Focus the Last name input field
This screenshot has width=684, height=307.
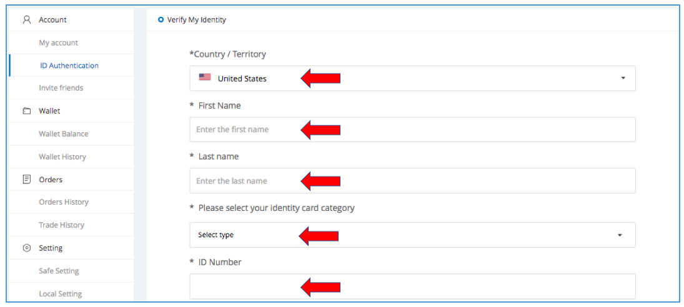click(x=412, y=181)
